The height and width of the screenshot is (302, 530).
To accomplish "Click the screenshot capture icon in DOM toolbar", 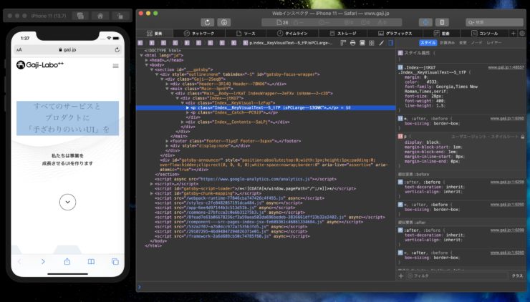I will 362,43.
